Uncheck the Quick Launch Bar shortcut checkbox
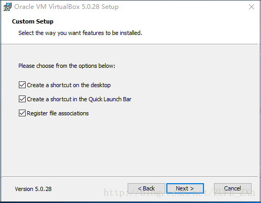 [x=22, y=99]
